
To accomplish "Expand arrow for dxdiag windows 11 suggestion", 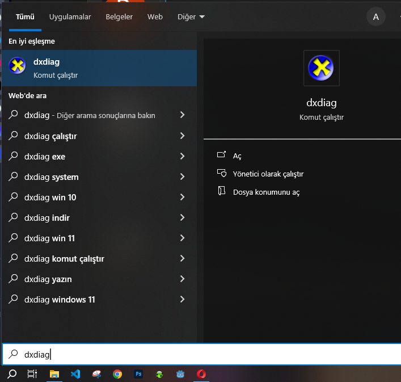I will [182, 299].
